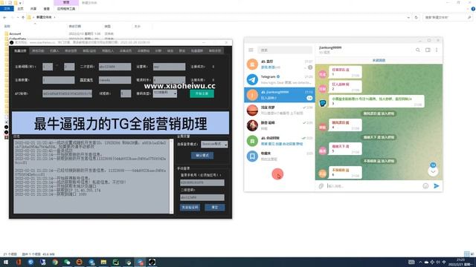The height and width of the screenshot is (267, 476).
Task: Click the confirm mode button
Action: tap(202, 155)
